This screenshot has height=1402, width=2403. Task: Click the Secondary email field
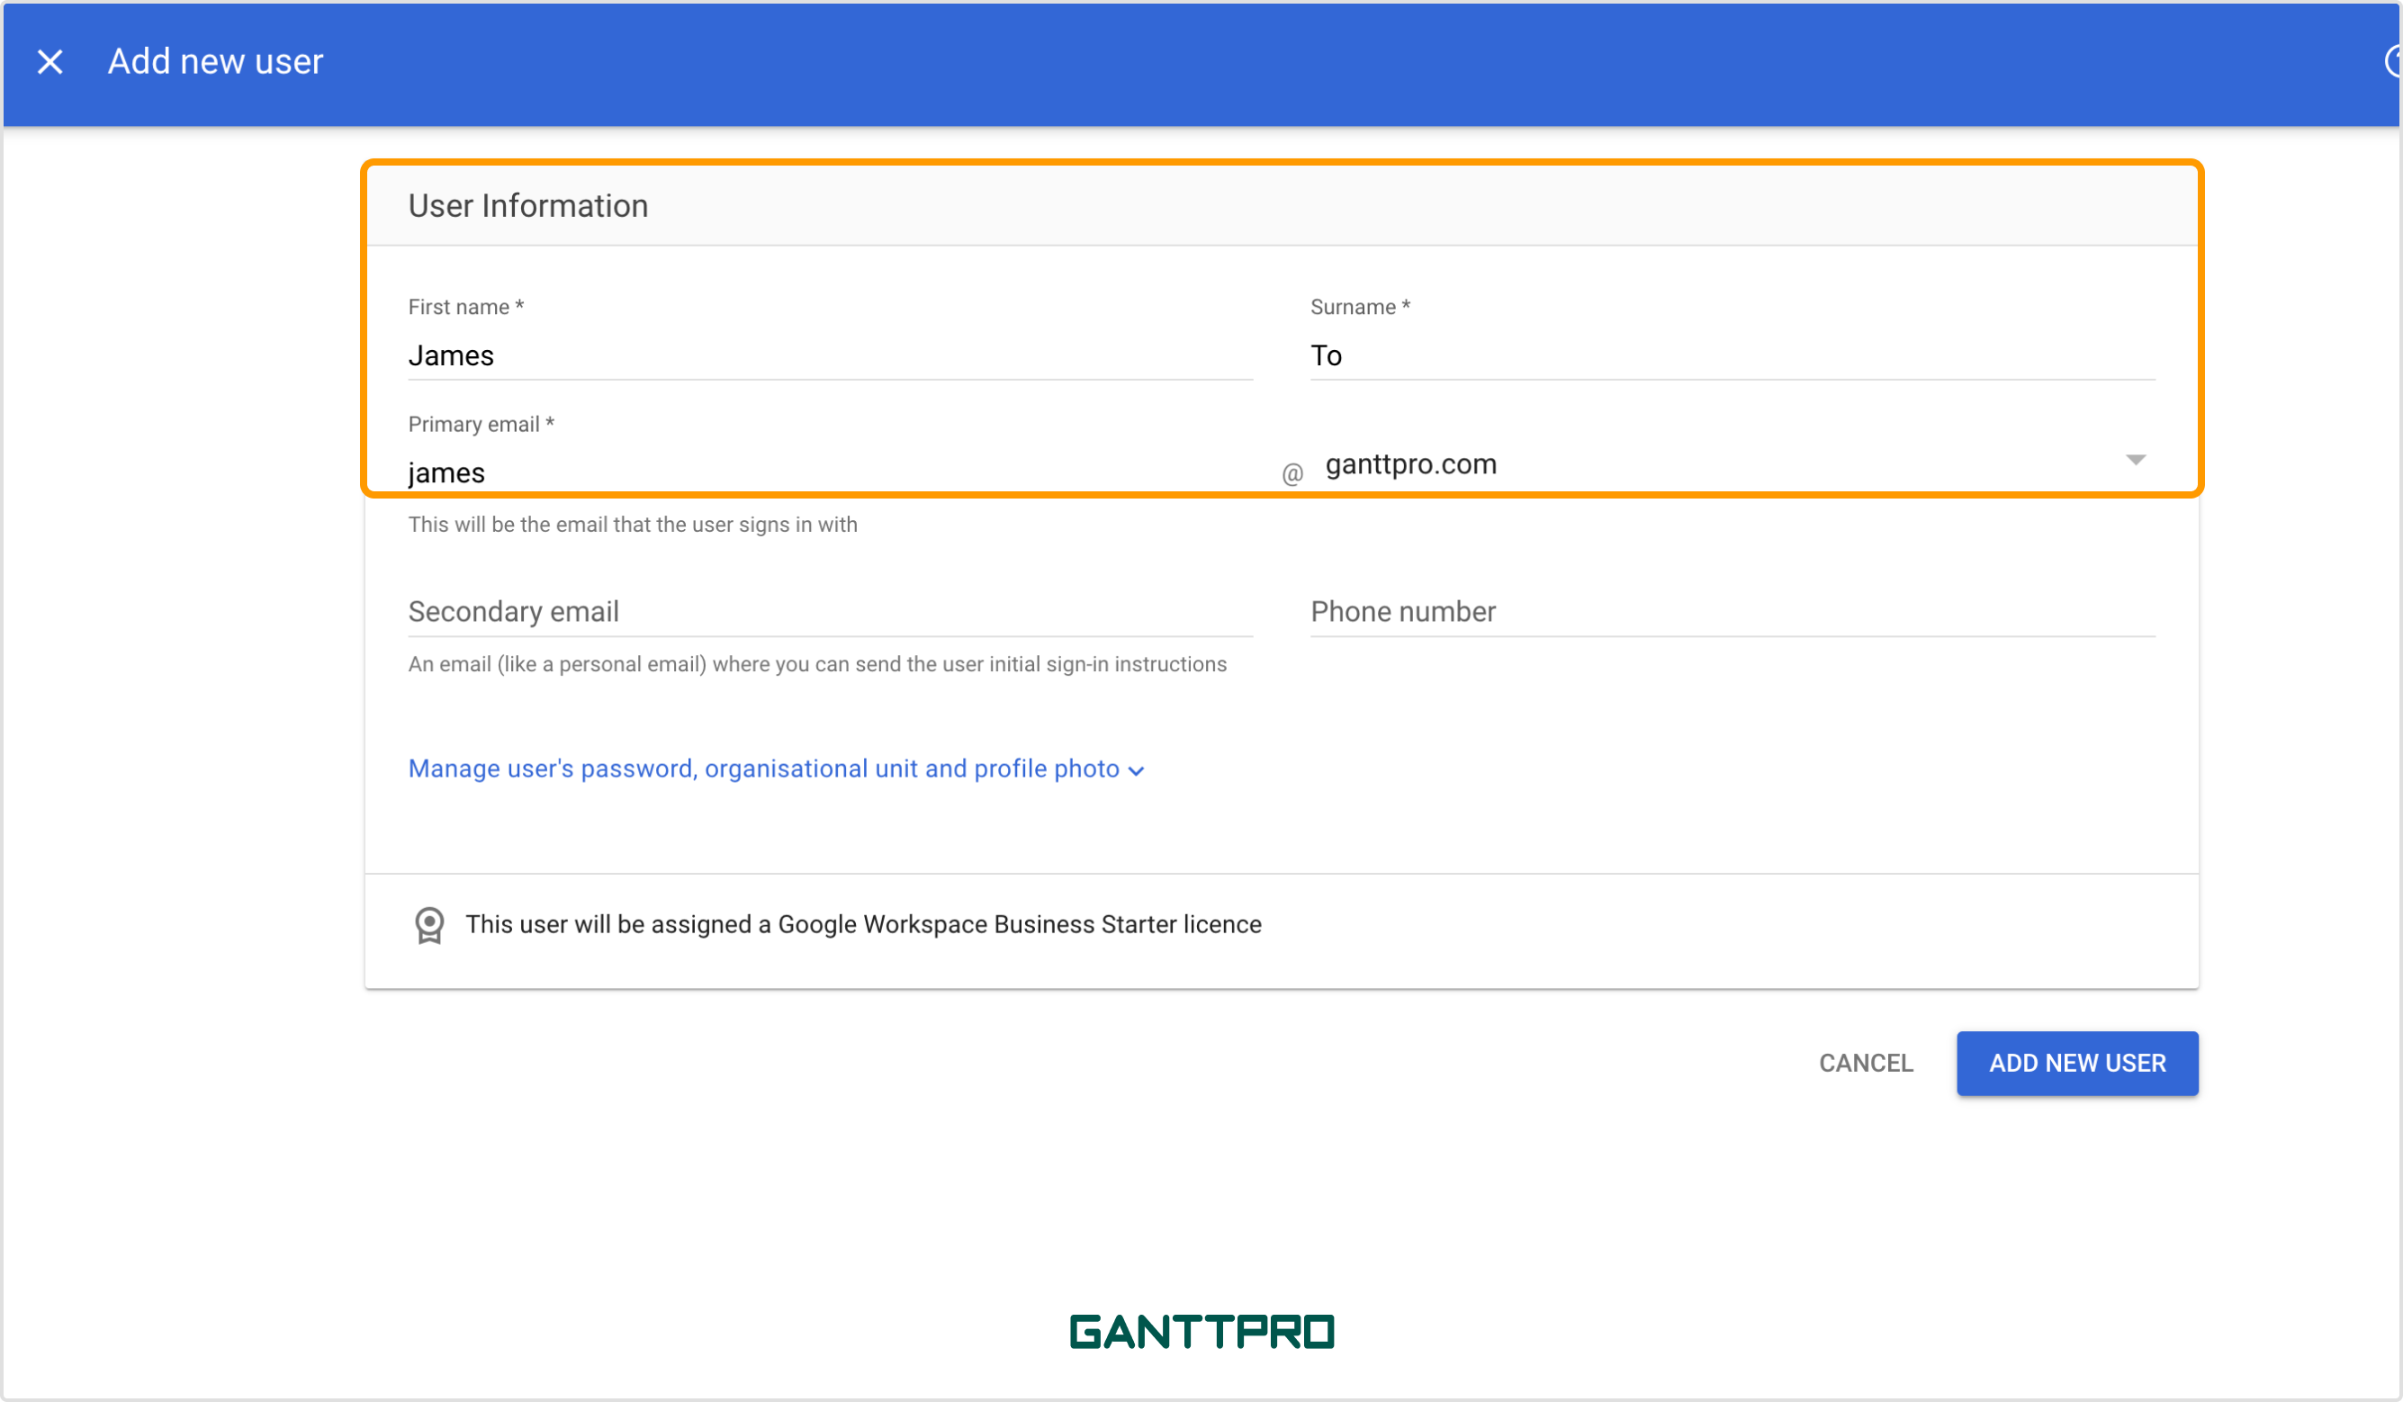830,611
